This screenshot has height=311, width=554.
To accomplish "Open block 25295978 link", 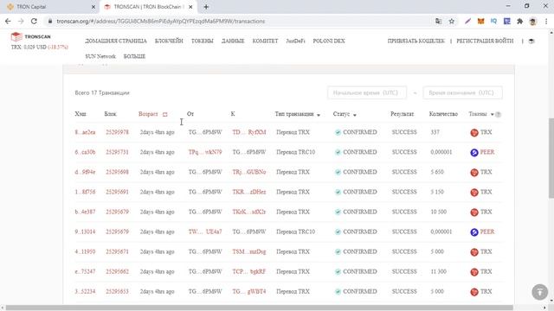I will coord(117,132).
